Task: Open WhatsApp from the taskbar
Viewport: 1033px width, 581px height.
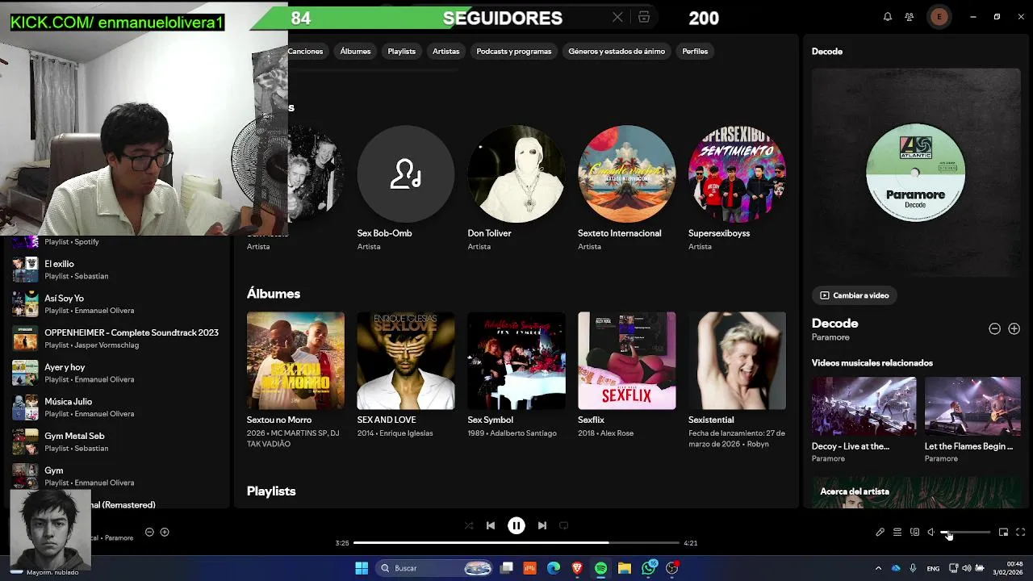Action: tap(649, 568)
